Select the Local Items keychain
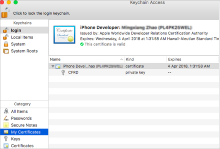 (25, 37)
